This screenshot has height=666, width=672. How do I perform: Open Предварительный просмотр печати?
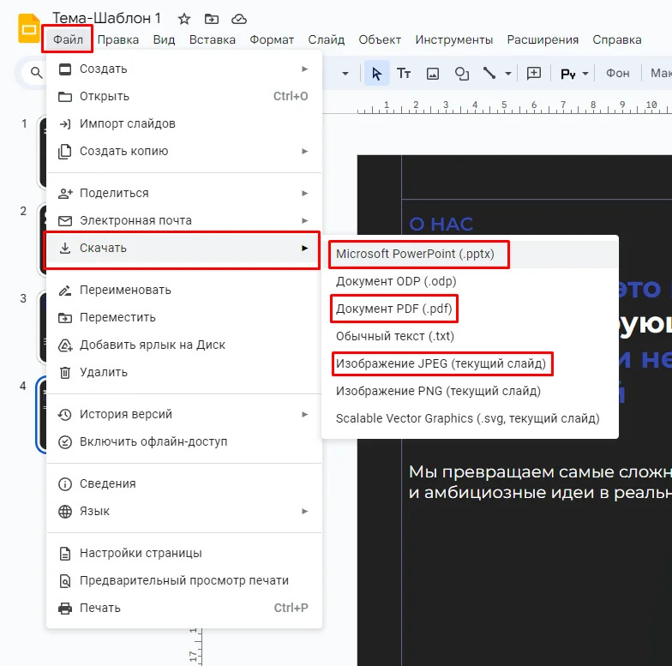183,581
